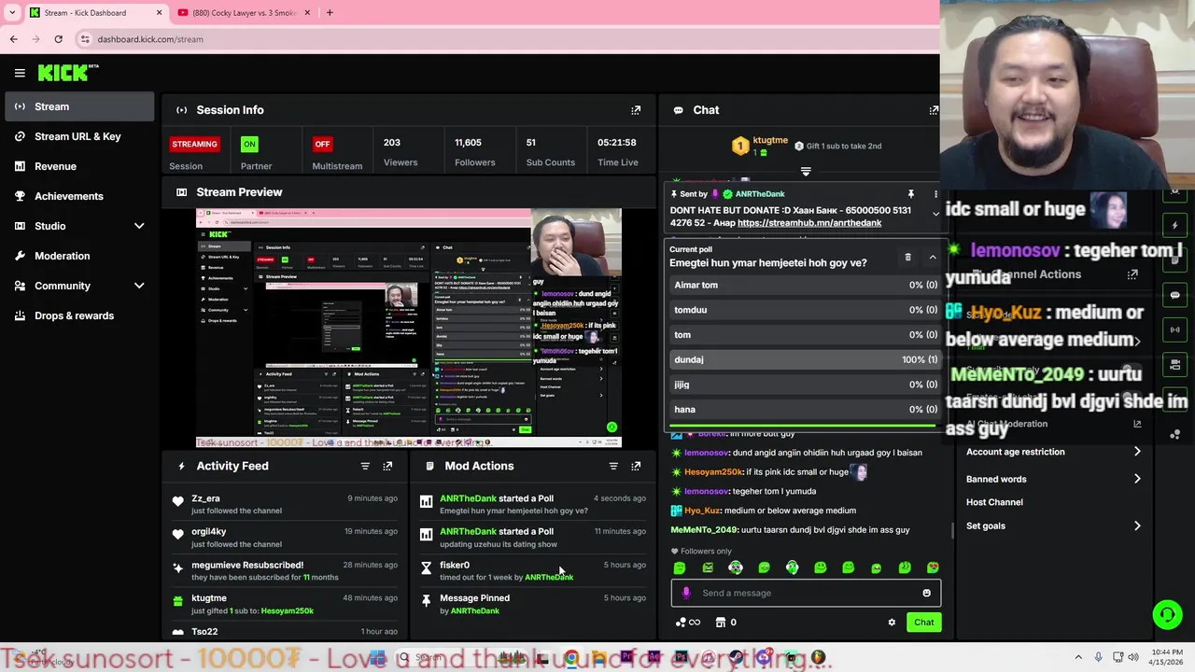Screen dimensions: 1195x672
Task: Toggle the Partner ON switch
Action: click(x=248, y=144)
